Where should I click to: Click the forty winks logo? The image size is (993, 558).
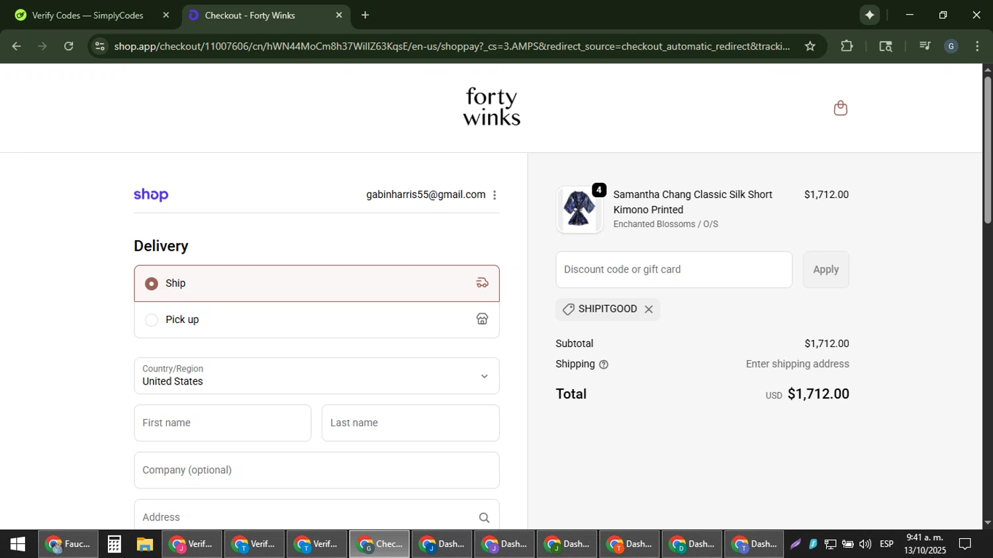click(491, 107)
